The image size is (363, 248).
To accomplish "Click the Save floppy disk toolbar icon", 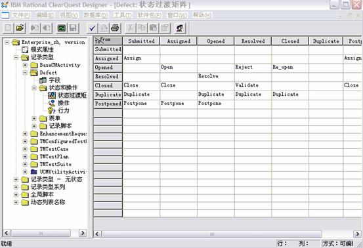I will click(73, 28).
